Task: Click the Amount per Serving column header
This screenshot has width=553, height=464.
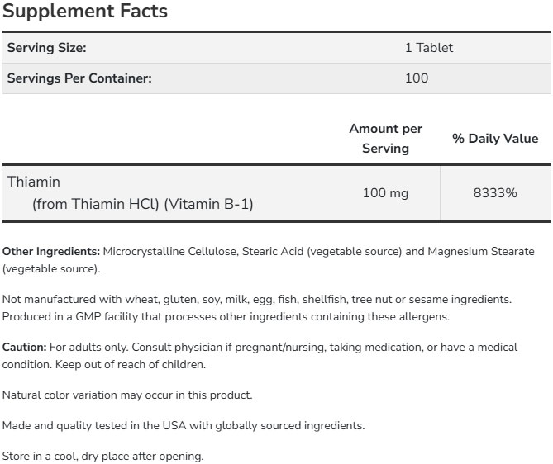Action: point(385,139)
